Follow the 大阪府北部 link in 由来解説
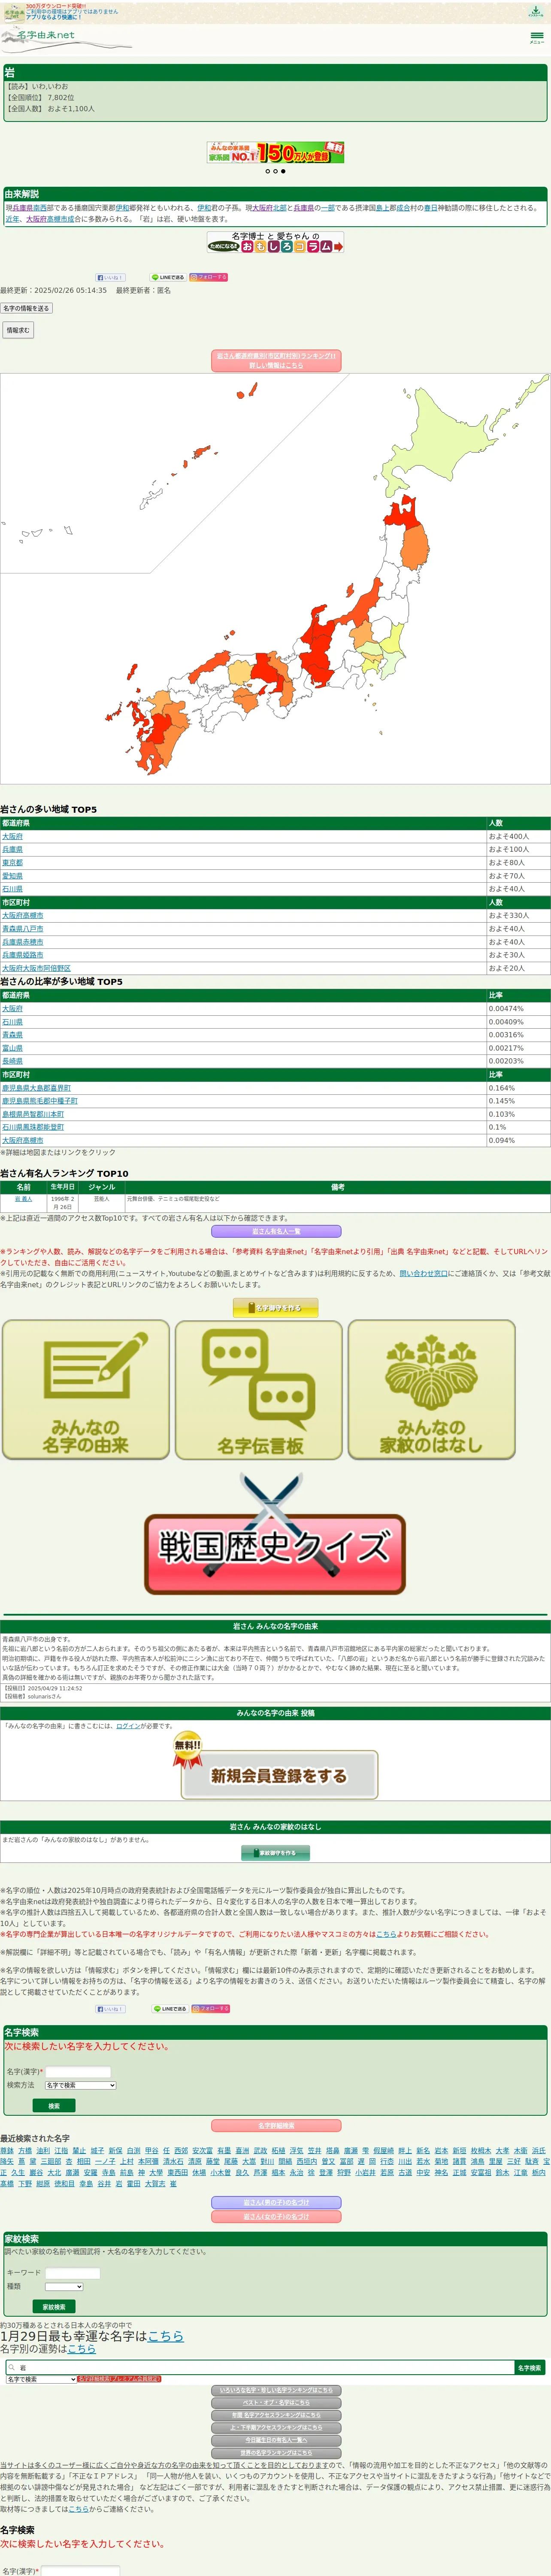 click(269, 208)
